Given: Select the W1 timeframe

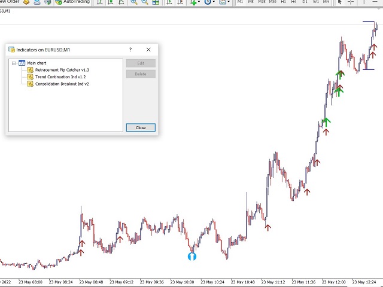Looking at the screenshot, I should click(315, 2).
